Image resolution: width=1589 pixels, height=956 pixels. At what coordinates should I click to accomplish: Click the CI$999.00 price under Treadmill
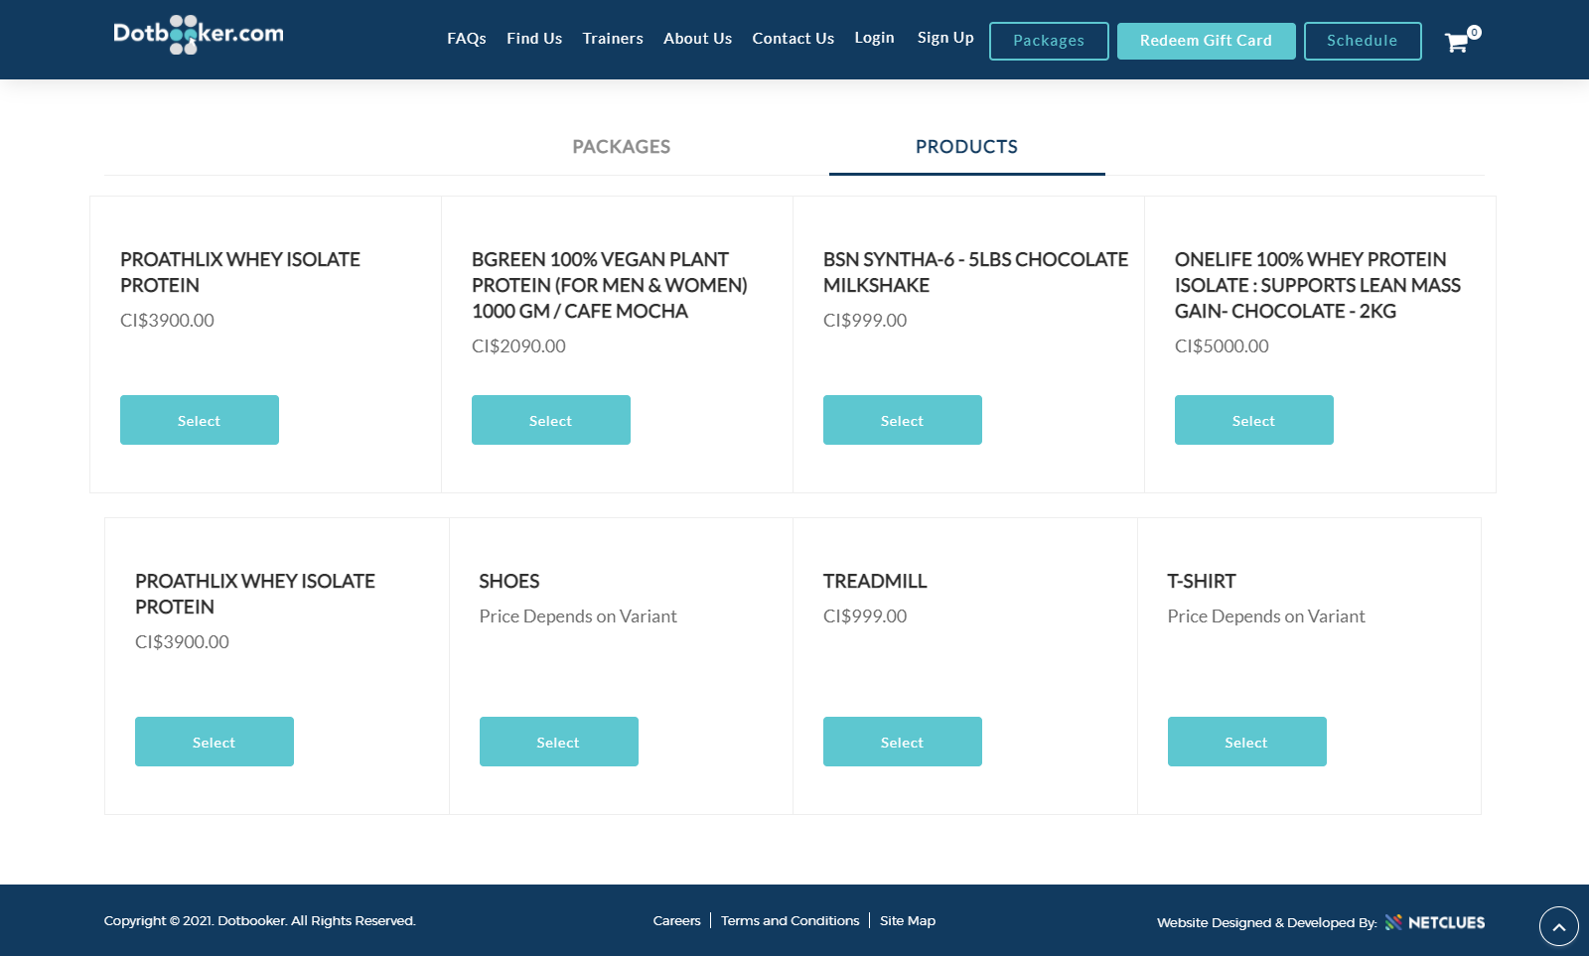tap(865, 616)
